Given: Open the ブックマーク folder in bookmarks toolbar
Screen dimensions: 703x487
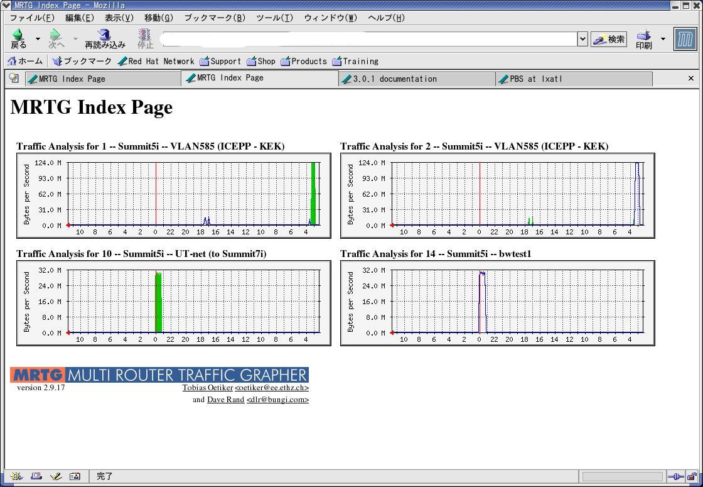Looking at the screenshot, I should (x=82, y=61).
